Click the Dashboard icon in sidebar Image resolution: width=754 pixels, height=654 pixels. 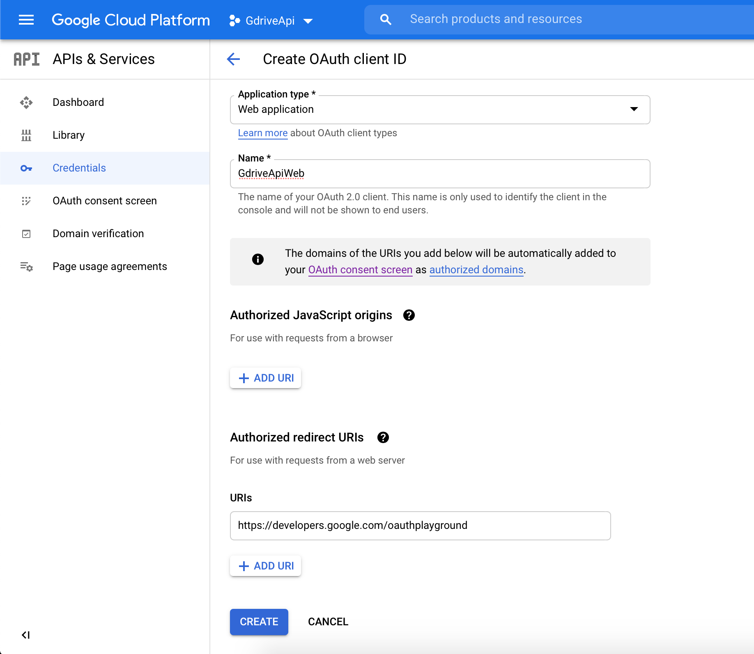26,102
